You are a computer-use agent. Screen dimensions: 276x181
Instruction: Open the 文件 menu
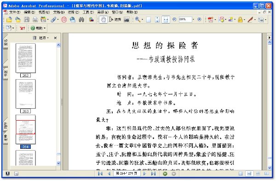[x=15, y=12]
